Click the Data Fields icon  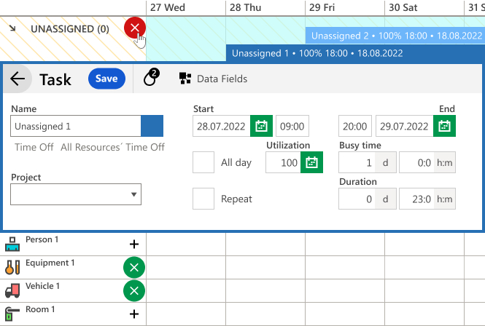(x=185, y=79)
